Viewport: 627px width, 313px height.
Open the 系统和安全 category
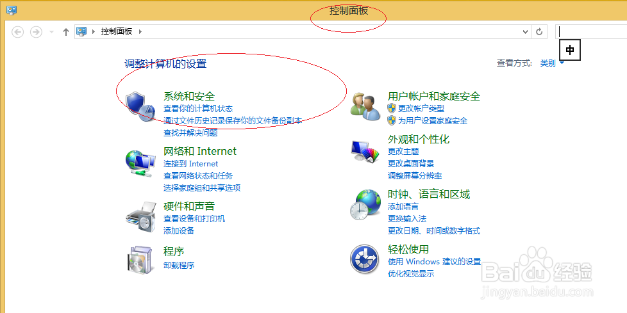(189, 96)
